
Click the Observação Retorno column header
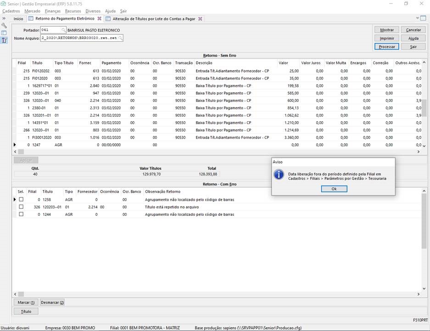pyautogui.click(x=162, y=191)
